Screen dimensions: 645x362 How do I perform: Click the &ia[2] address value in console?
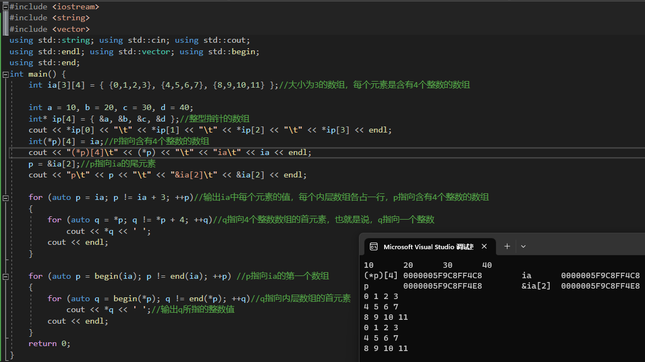coord(600,285)
